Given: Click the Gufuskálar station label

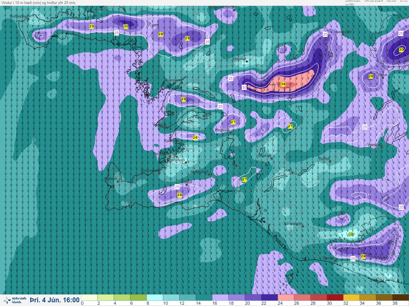Looking at the screenshot, I should 19,16.
